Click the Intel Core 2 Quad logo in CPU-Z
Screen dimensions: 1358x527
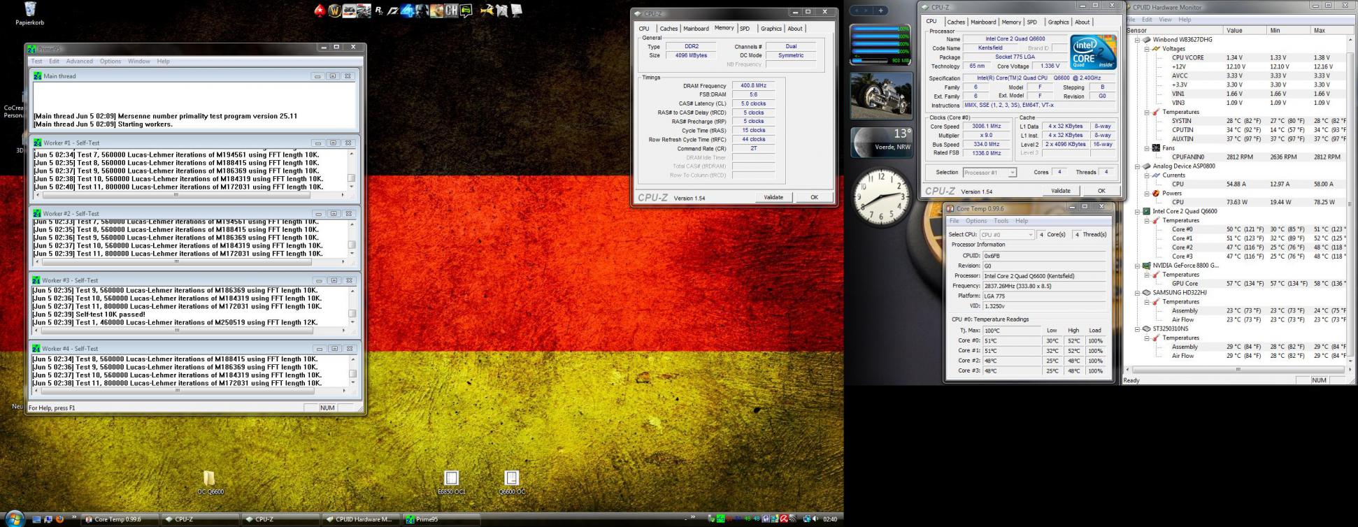point(1093,52)
